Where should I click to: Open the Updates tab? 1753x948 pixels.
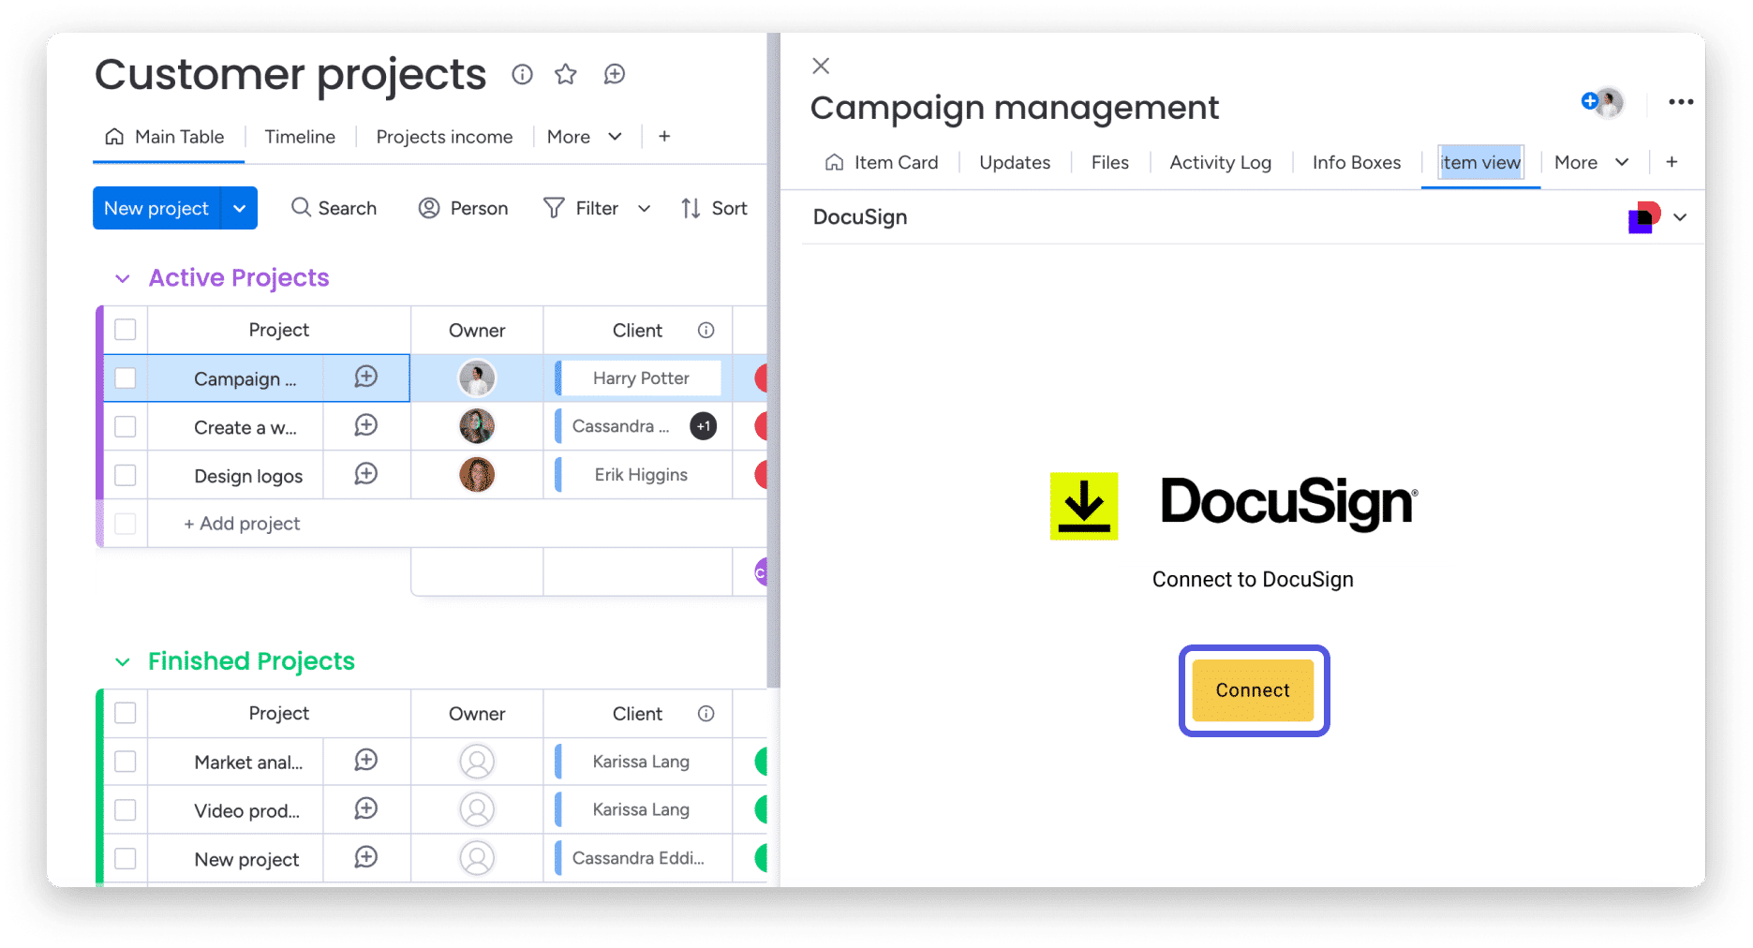tap(1015, 162)
